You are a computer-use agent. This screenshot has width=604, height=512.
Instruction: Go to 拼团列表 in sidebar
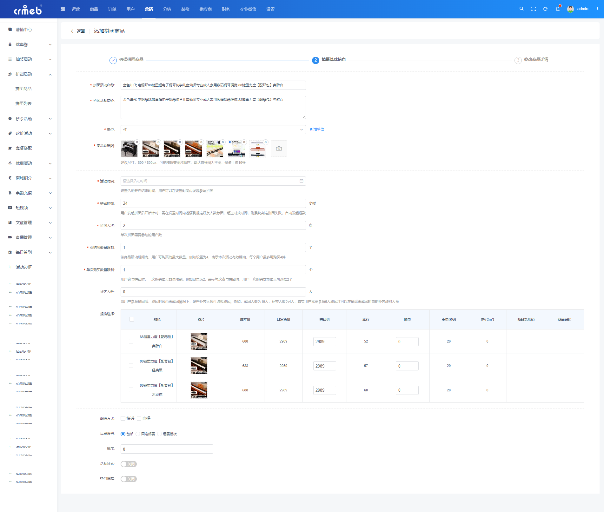pos(23,103)
